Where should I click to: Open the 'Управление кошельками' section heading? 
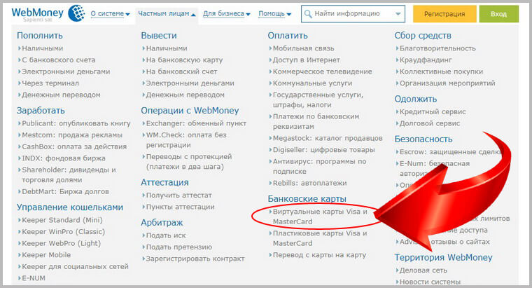tap(70, 207)
